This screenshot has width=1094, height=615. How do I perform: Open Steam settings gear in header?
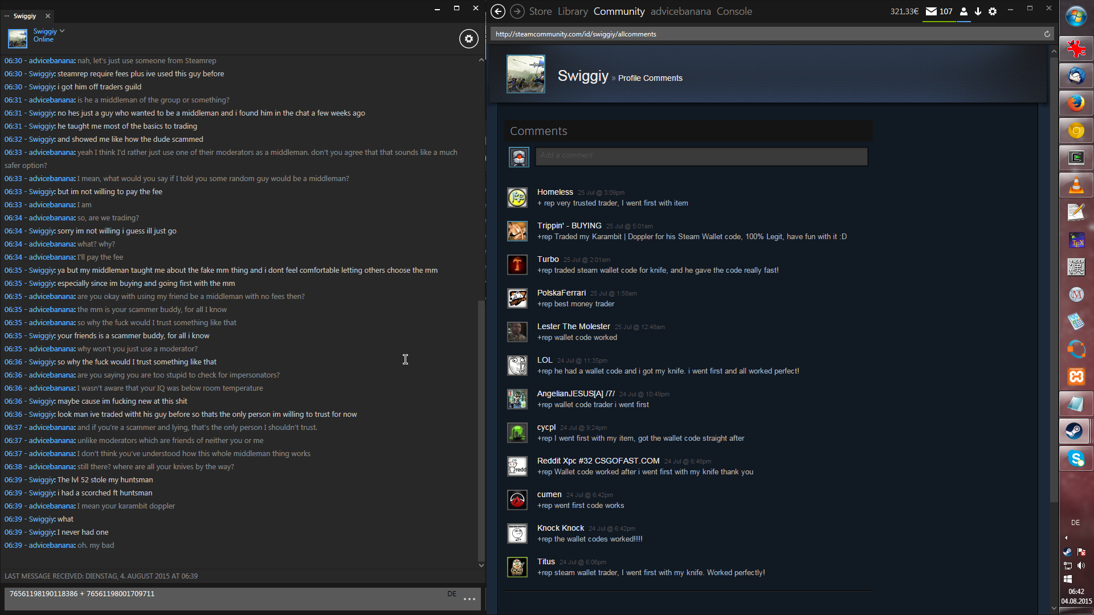coord(993,11)
